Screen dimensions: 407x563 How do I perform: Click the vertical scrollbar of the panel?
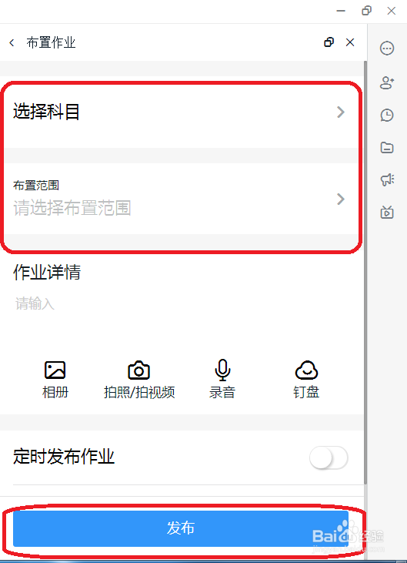coord(365,273)
